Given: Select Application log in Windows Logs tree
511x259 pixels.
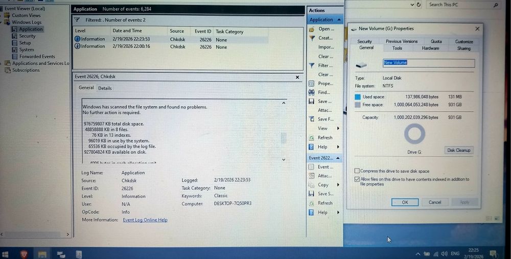Looking at the screenshot, I should point(31,29).
